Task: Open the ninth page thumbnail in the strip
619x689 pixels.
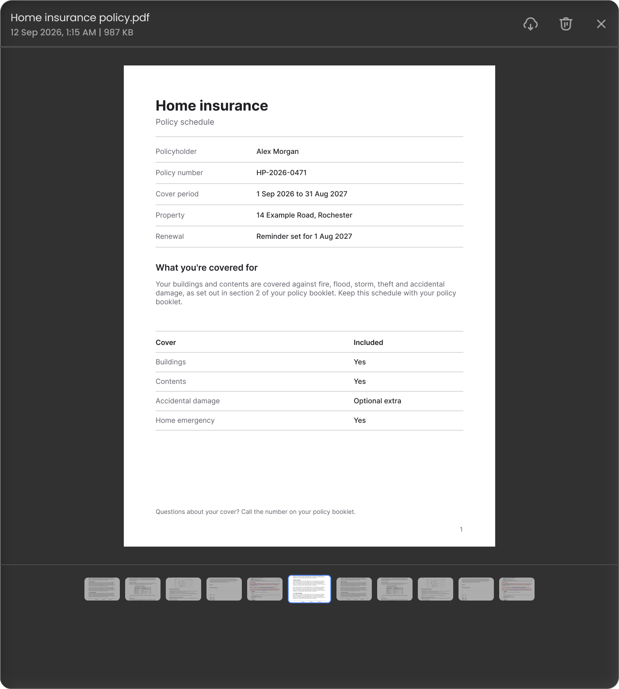Action: [436, 589]
